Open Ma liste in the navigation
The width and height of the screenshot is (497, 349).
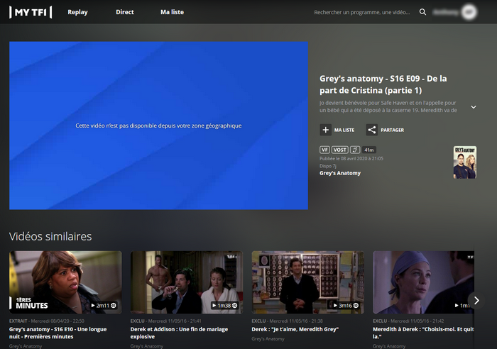(172, 12)
